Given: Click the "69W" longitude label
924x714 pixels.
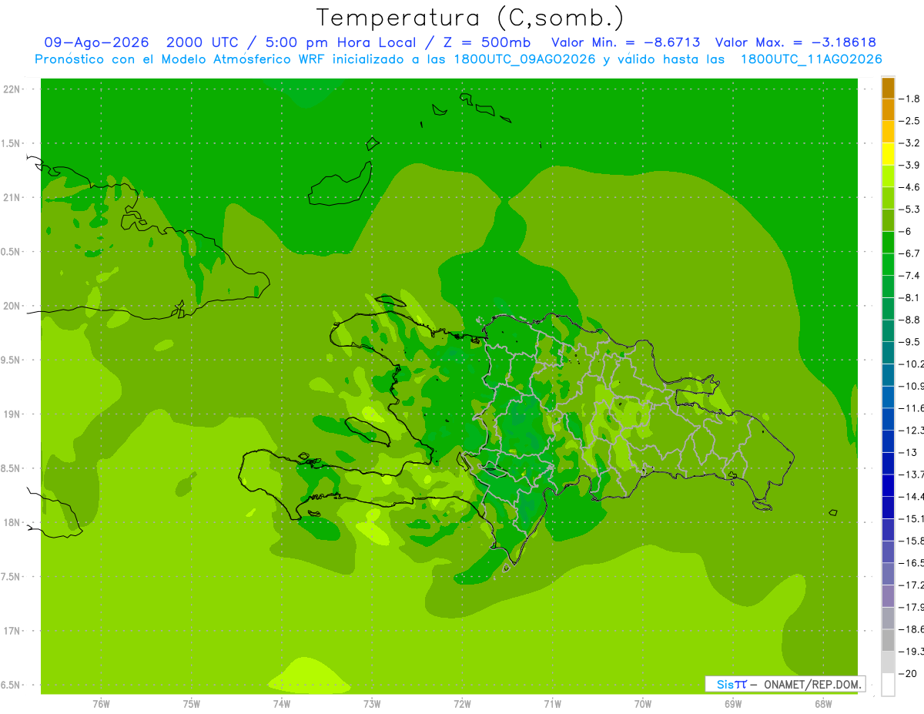Looking at the screenshot, I should [x=733, y=704].
